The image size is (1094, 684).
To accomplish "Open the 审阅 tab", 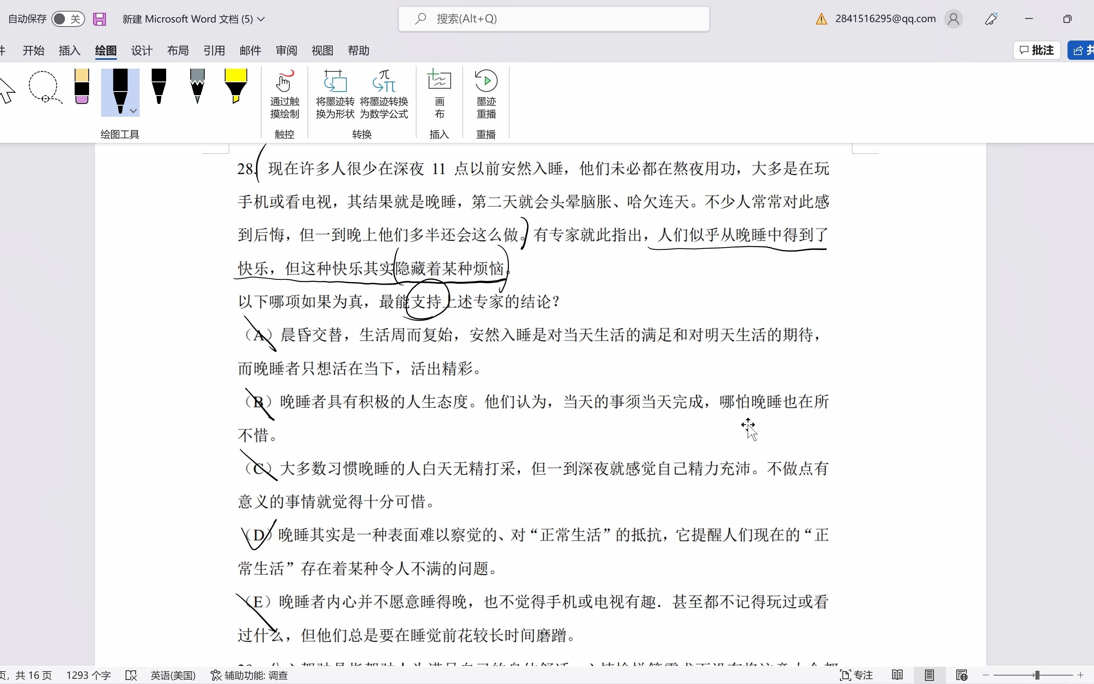I will pyautogui.click(x=287, y=51).
